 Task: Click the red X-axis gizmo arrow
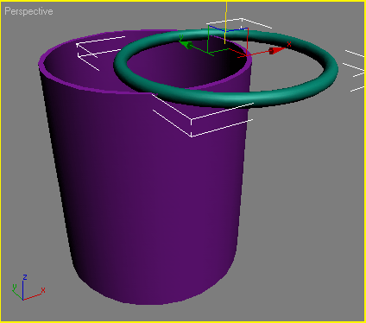click(x=277, y=50)
